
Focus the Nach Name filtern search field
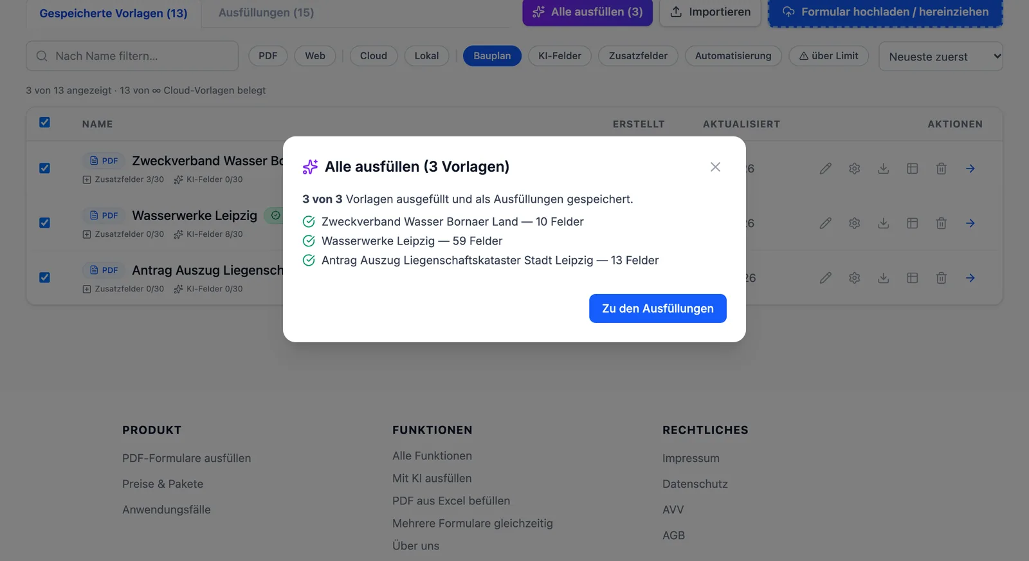(132, 56)
